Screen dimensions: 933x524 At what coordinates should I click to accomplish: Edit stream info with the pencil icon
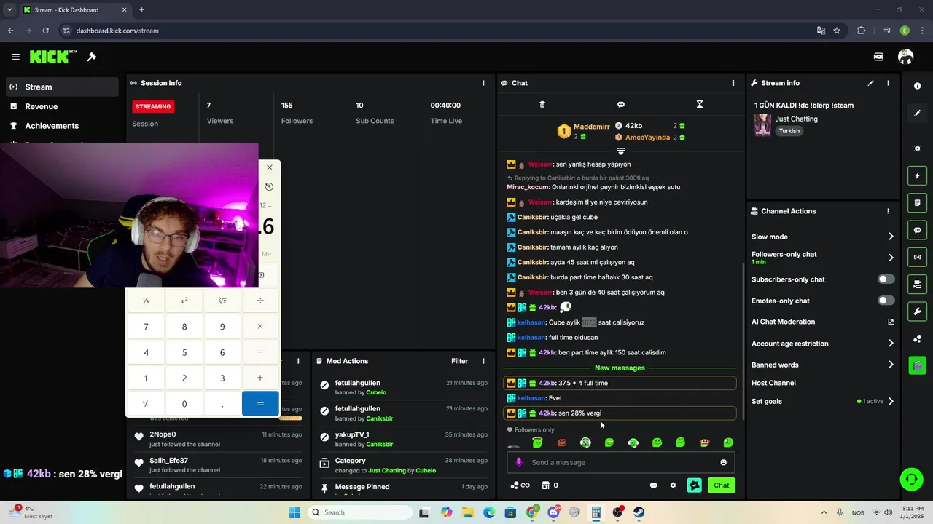[x=870, y=83]
